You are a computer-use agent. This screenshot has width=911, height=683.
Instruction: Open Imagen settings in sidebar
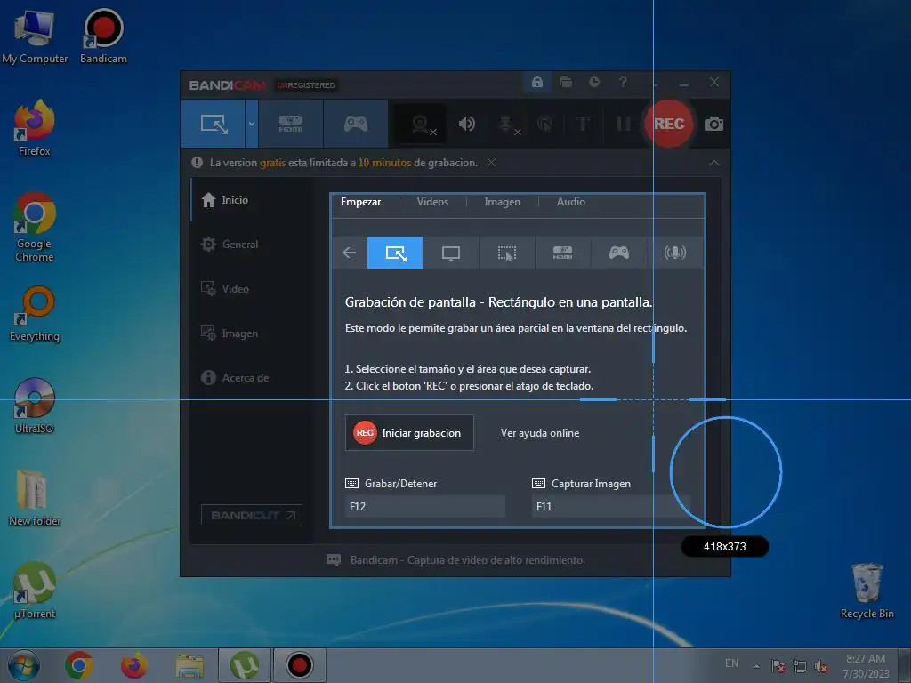(230, 333)
